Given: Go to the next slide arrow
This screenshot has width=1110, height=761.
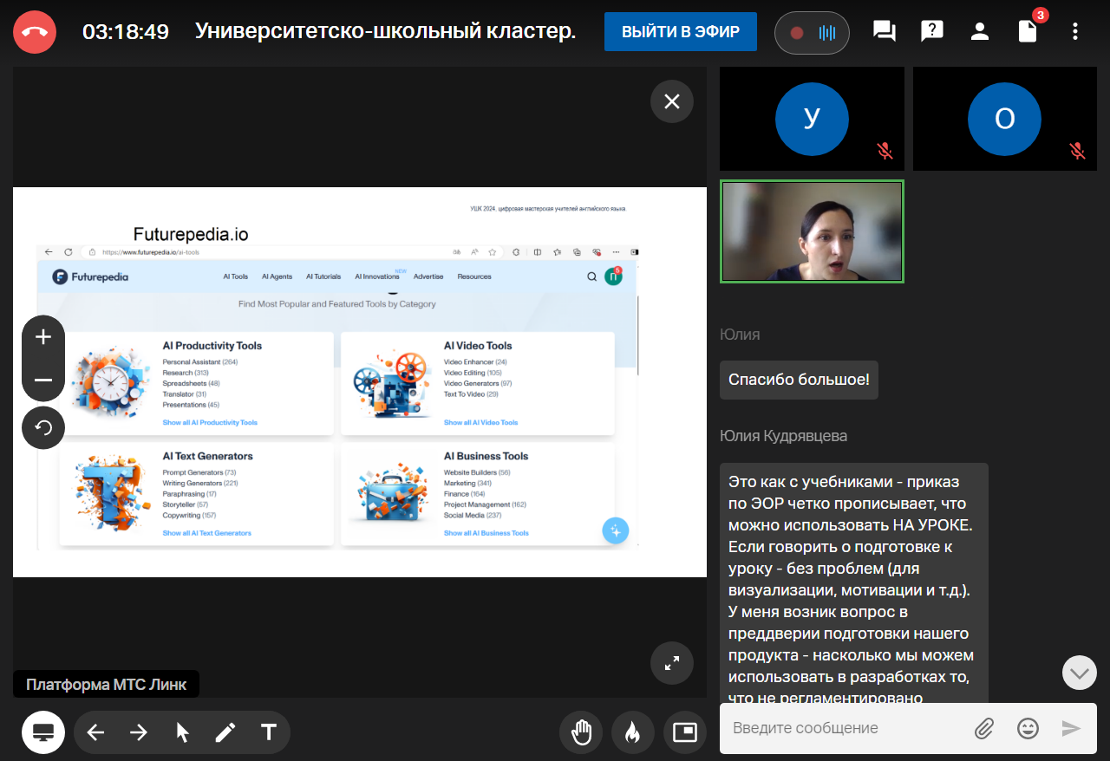Looking at the screenshot, I should coord(139,732).
